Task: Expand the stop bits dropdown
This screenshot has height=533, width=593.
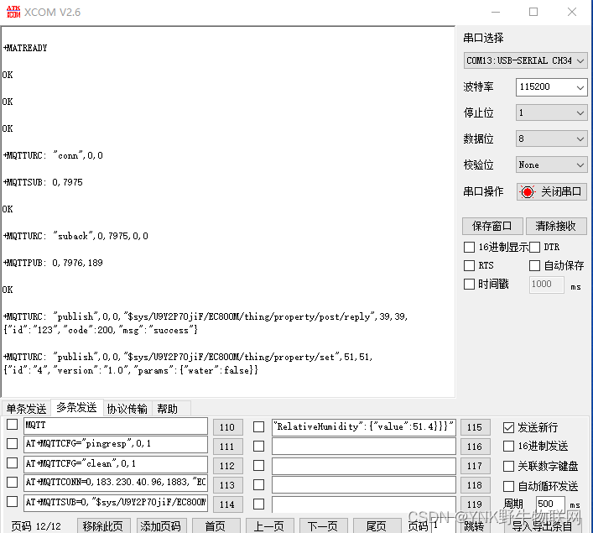Action: tap(551, 112)
